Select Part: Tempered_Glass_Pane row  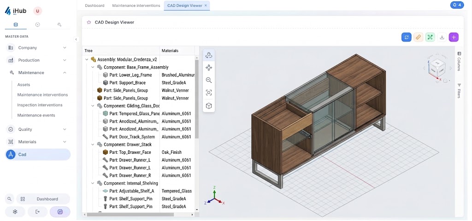(138, 114)
